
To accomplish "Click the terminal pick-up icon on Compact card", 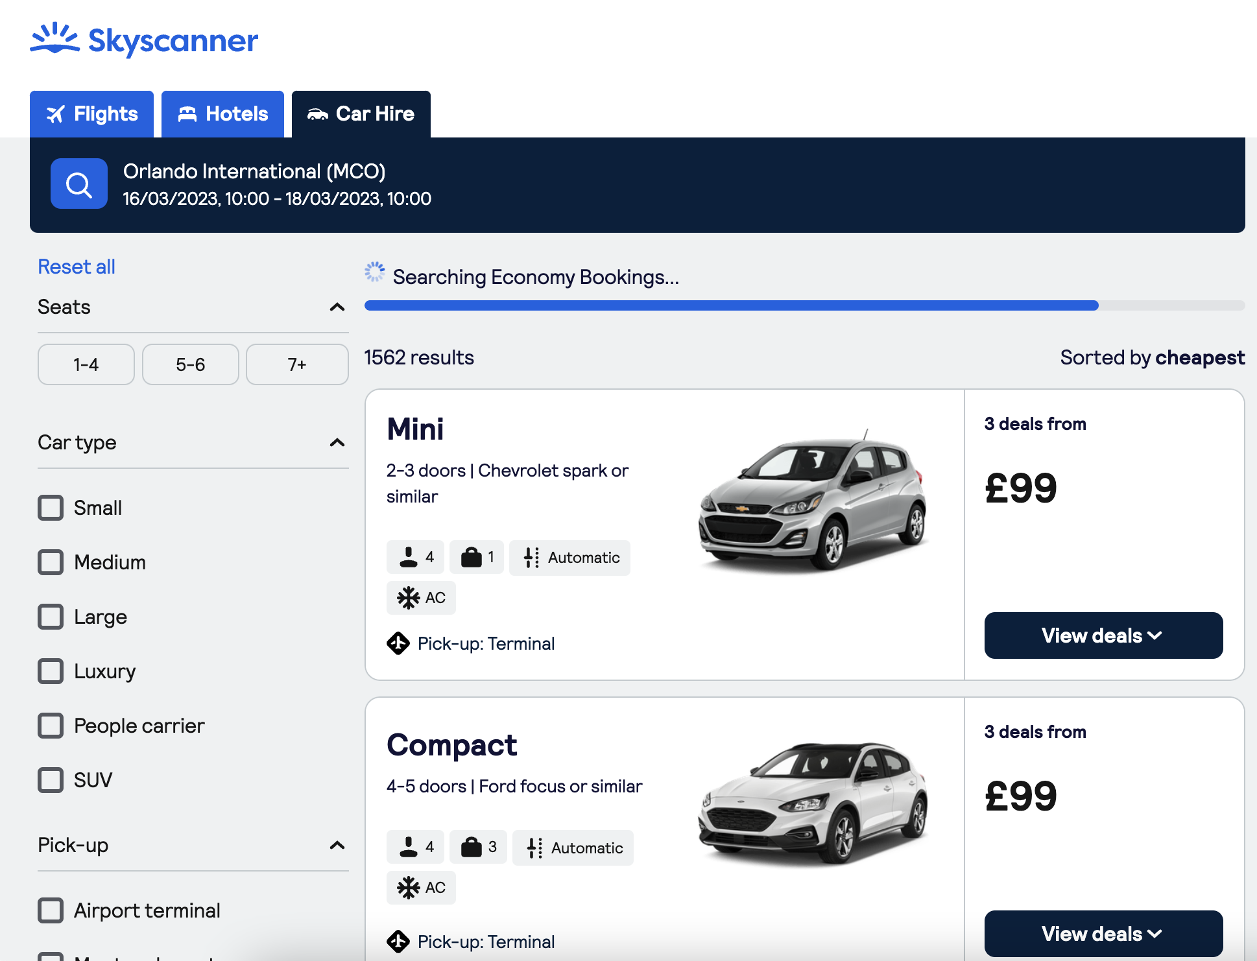I will (x=398, y=942).
